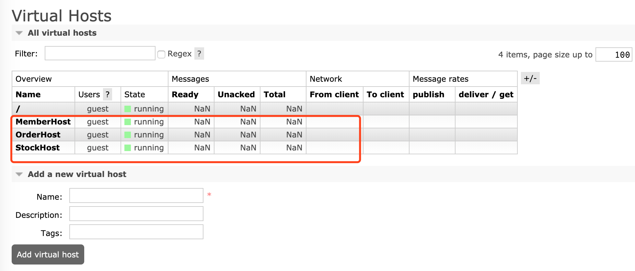Open the MemberHost virtual host
Viewport: 635px width, 271px height.
tap(43, 122)
